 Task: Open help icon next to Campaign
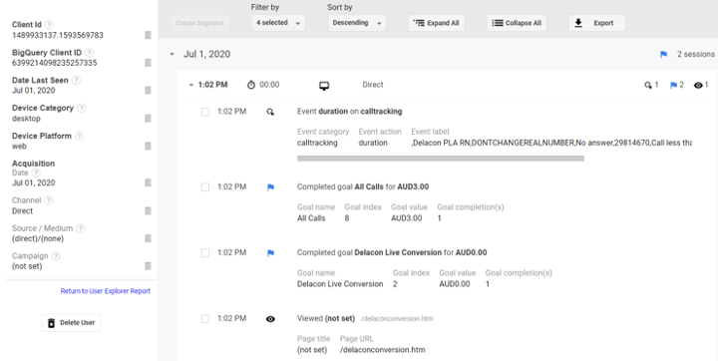56,256
